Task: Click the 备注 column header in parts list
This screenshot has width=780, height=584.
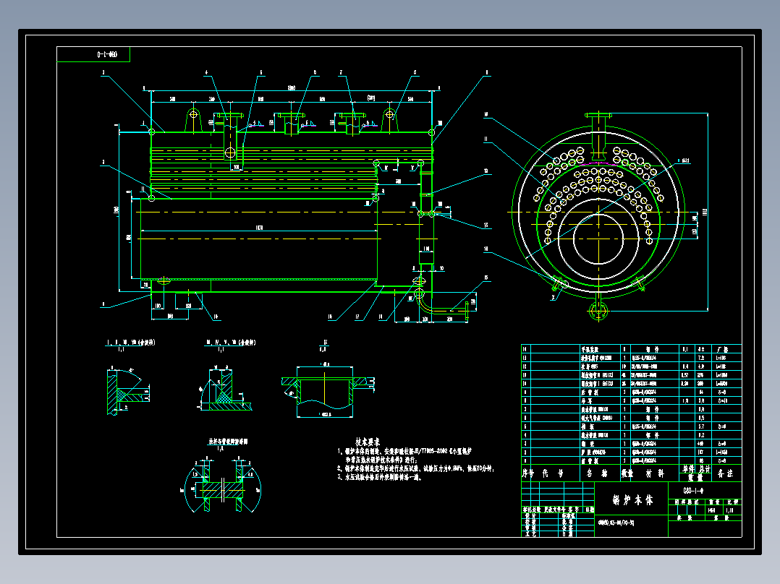Action: pyautogui.click(x=726, y=473)
